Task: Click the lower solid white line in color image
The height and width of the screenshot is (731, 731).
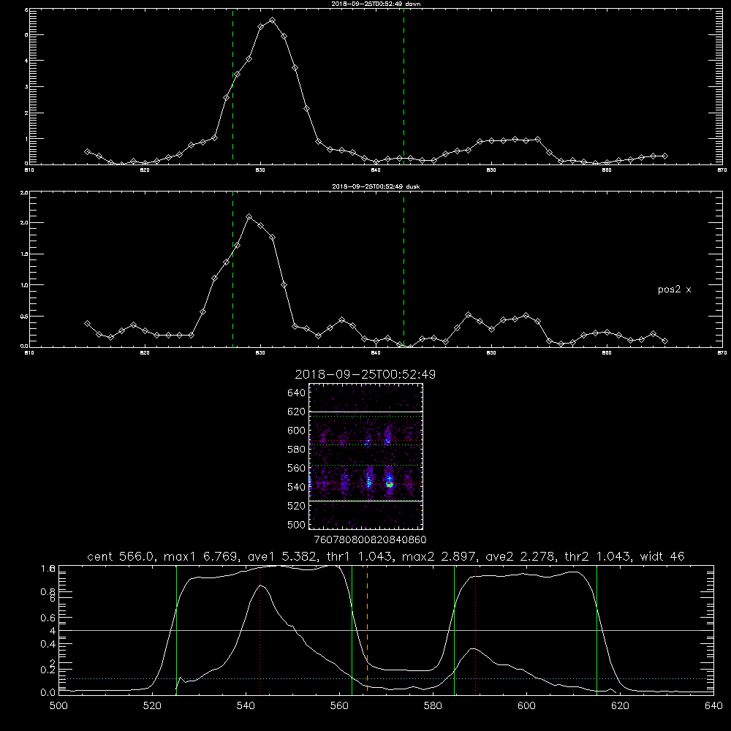Action: 365,501
